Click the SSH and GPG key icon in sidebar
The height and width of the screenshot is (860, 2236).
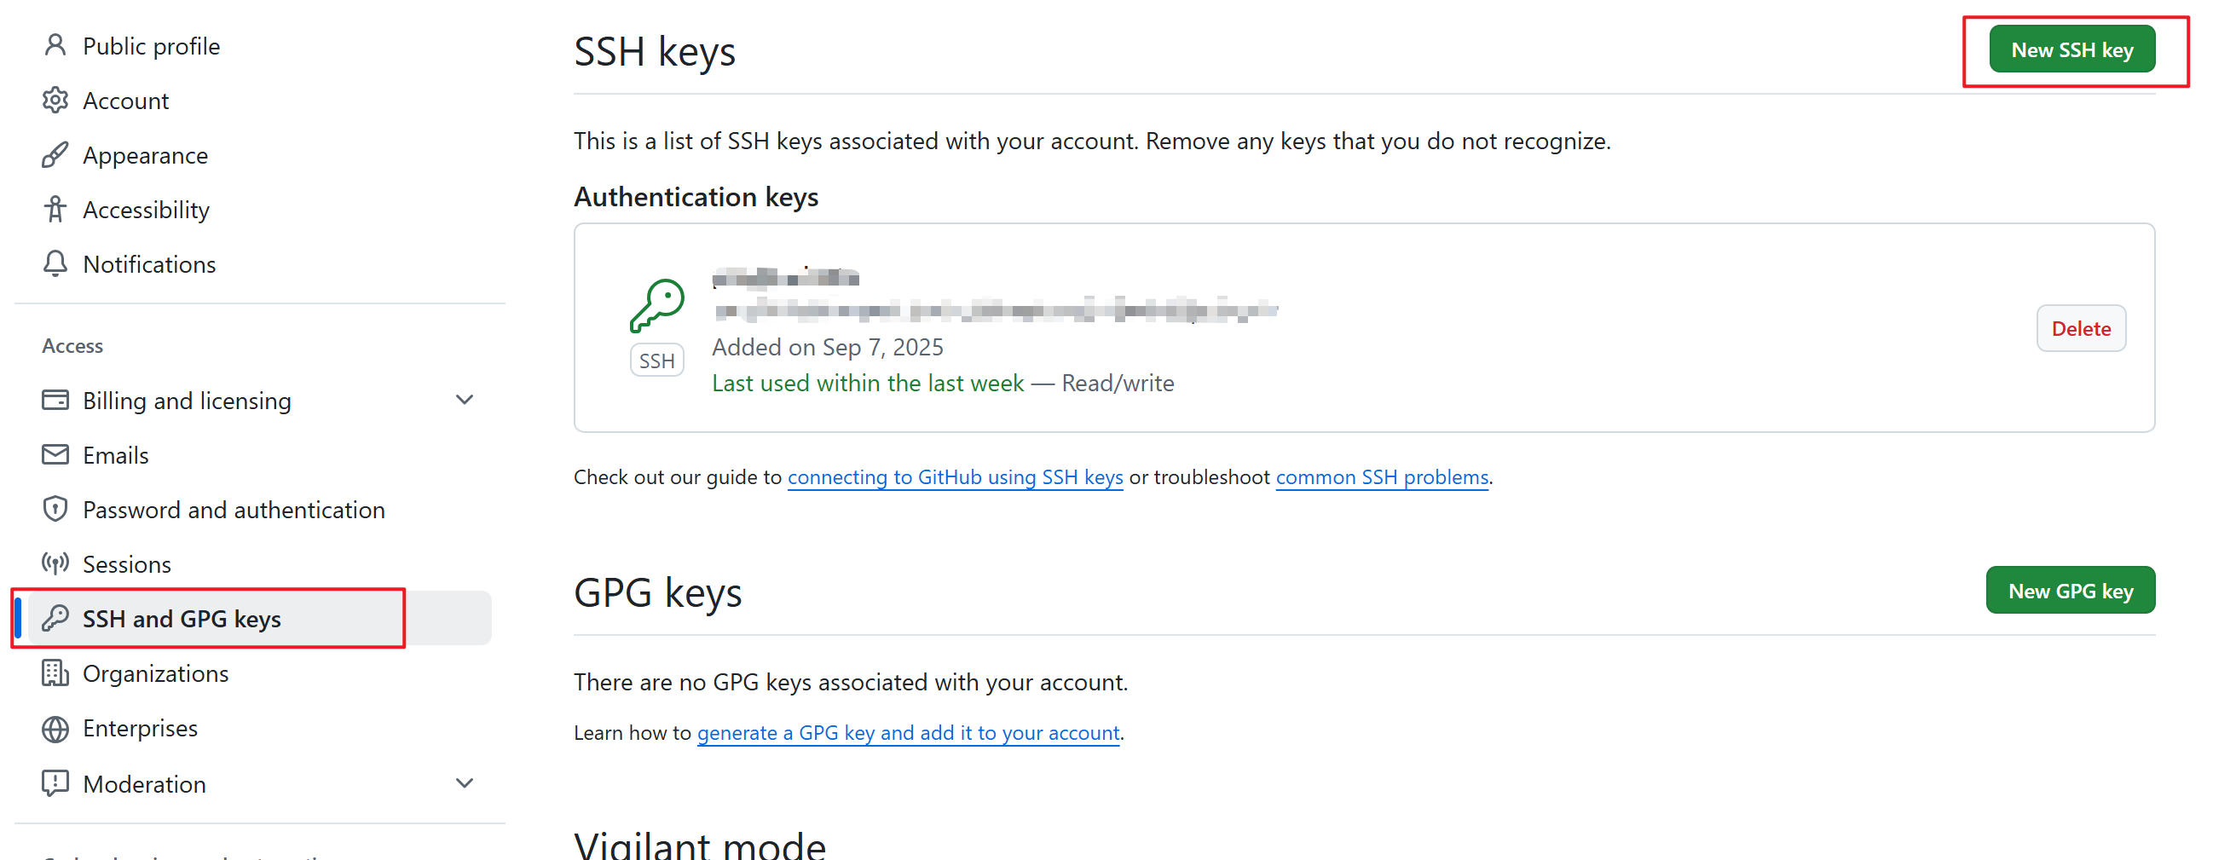point(55,618)
